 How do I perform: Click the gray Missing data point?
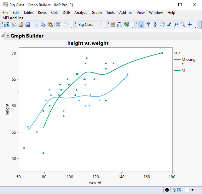pos(24,148)
